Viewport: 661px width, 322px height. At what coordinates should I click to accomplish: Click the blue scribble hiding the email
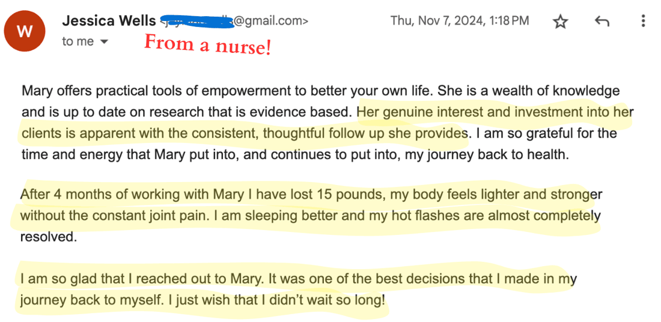coord(196,22)
